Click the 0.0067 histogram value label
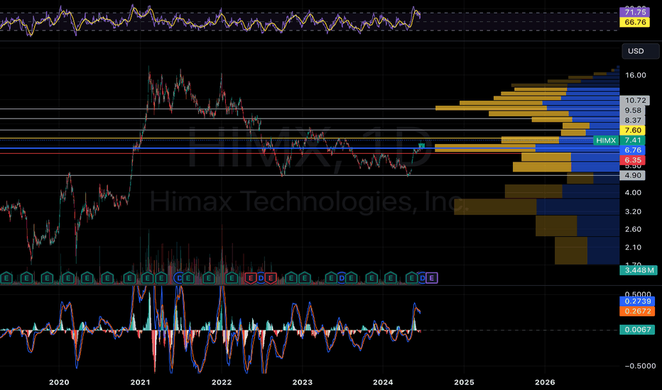Image resolution: width=662 pixels, height=390 pixels. (637, 329)
